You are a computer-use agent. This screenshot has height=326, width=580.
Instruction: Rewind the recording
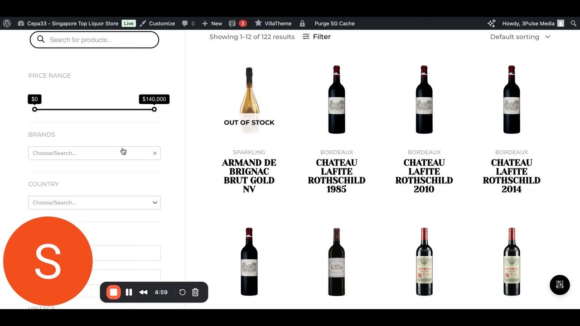pos(143,292)
